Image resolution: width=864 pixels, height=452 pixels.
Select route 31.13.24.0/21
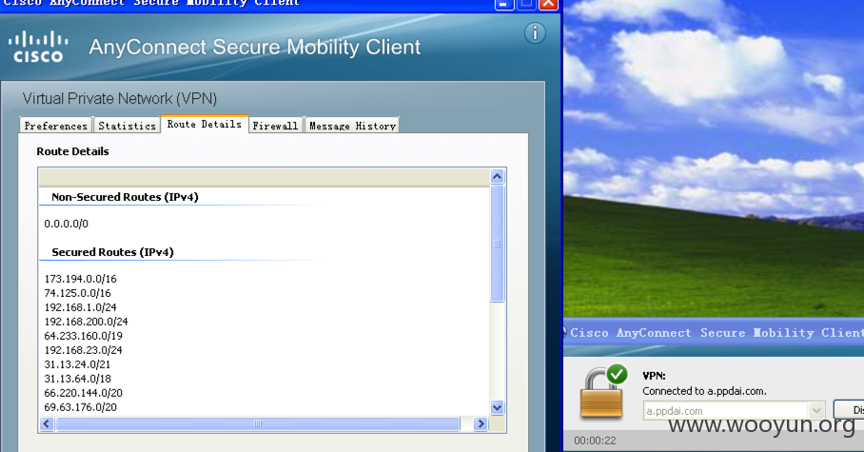click(x=77, y=364)
